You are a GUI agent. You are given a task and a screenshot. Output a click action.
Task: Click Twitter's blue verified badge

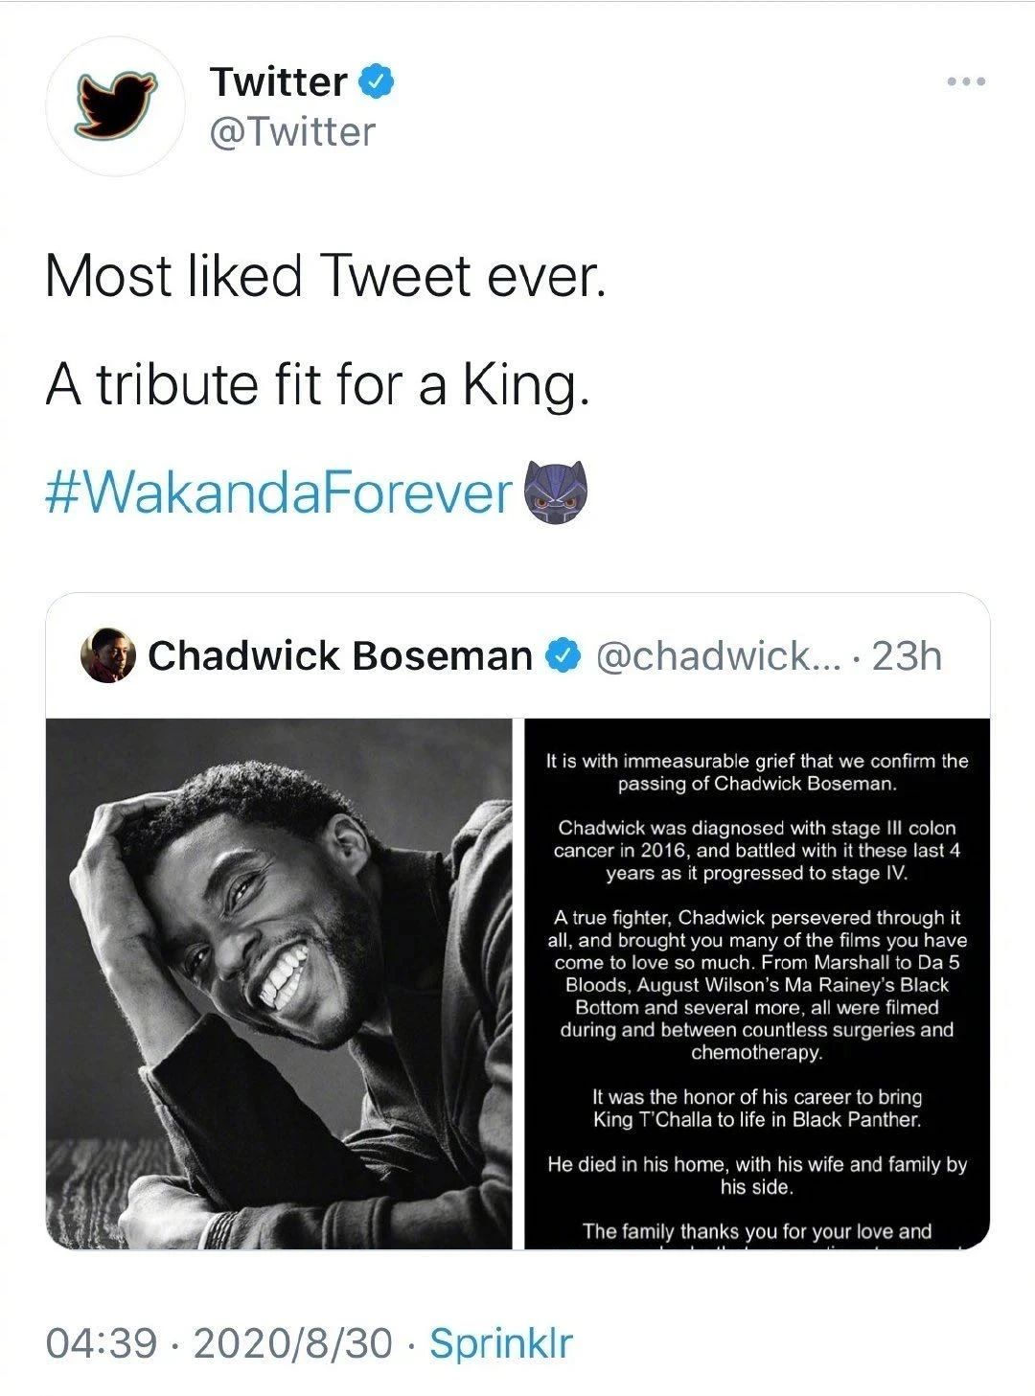coord(377,81)
